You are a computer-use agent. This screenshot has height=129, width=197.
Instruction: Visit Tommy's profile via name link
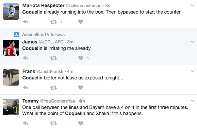point(31,101)
